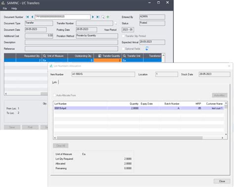Screen dimensions: 234x187
Task: Toggle Transfer Slip Printed checkbox
Action: point(123,36)
